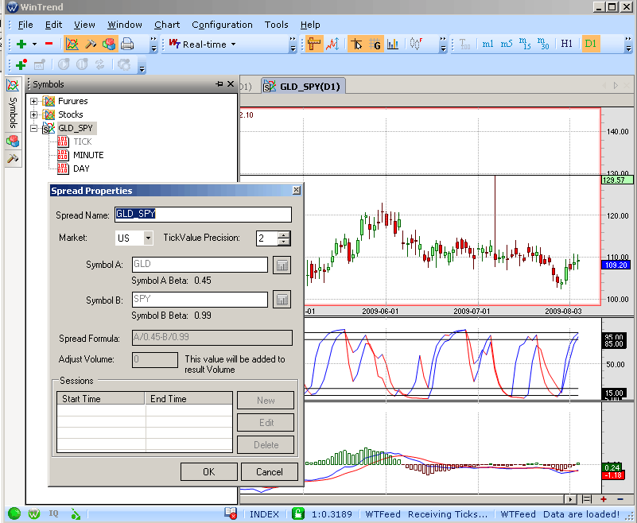
Task: Pin the Symbols panel
Action: (x=219, y=84)
